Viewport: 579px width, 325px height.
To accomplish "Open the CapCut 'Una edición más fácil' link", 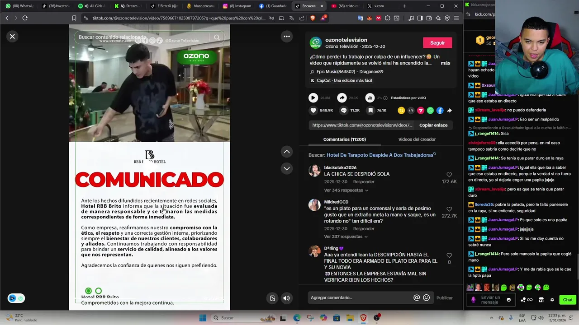I will 344,80.
